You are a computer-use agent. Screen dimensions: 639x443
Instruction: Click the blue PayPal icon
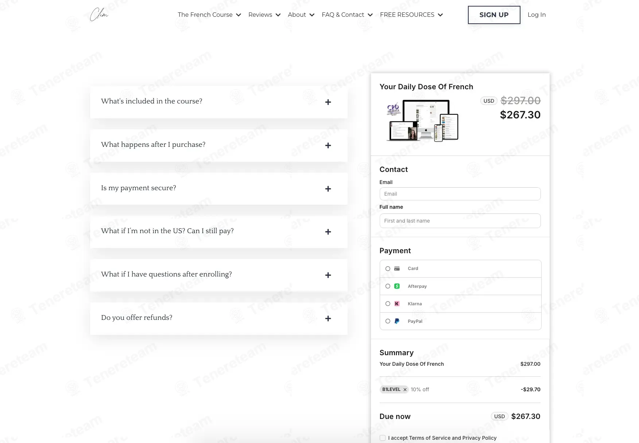(397, 321)
